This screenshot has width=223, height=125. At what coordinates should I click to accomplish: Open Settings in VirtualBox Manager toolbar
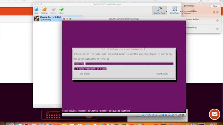44,10
